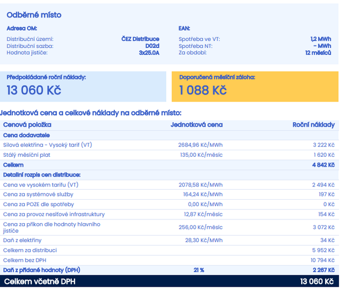Click the 'Celkem včetně DPH' footer label
Screen dimensions: 340x290
pos(40,282)
